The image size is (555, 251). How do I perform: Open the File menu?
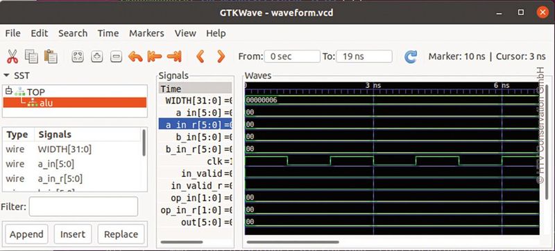[12, 34]
